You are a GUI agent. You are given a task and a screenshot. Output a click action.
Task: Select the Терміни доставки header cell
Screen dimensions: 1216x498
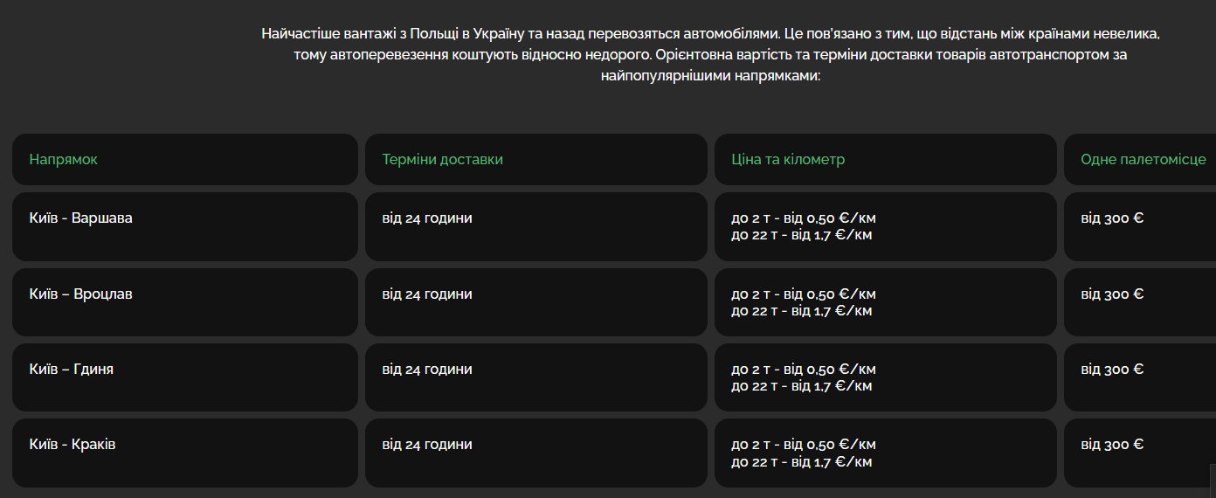pos(536,159)
